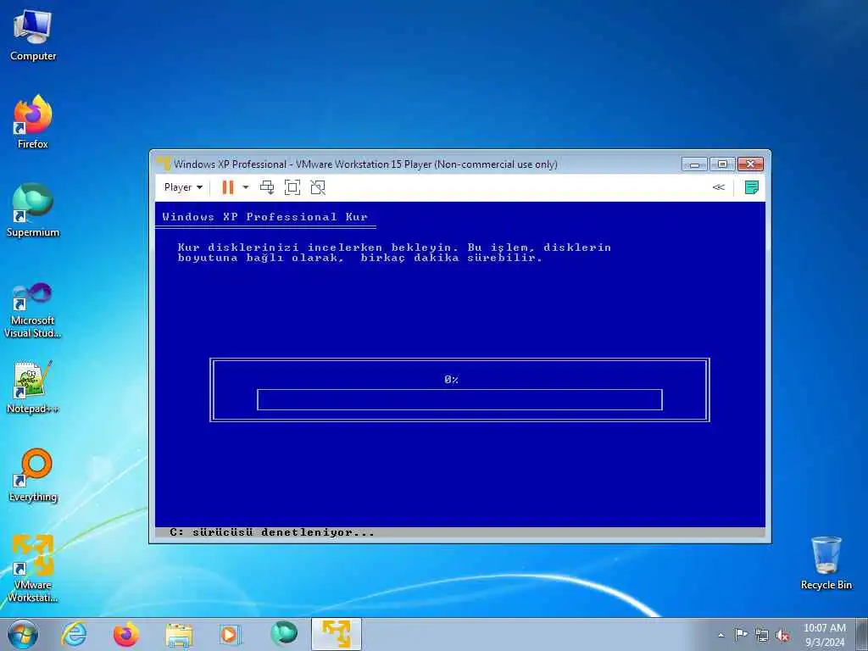Viewport: 868px width, 651px height.
Task: Open the Windows Start menu
Action: [23, 634]
